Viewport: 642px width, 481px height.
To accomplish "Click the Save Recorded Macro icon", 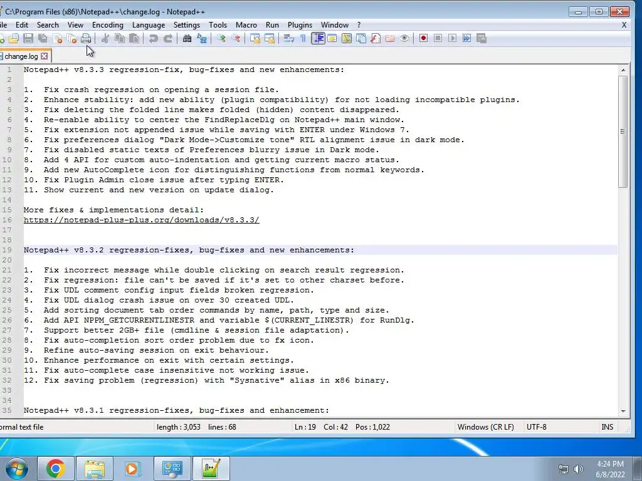I will pos(481,38).
